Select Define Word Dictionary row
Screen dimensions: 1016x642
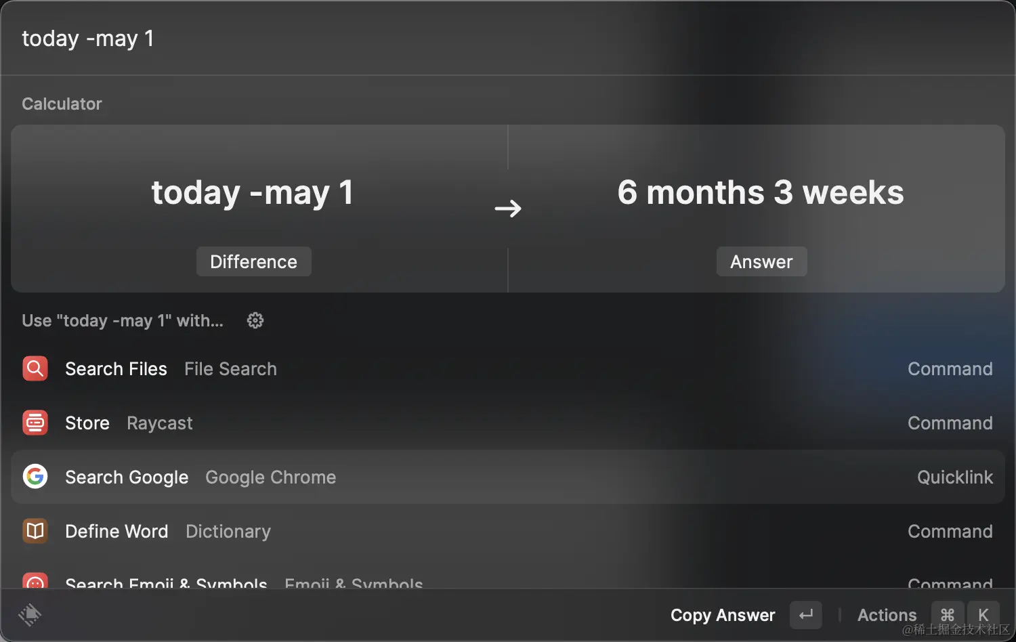click(x=508, y=531)
